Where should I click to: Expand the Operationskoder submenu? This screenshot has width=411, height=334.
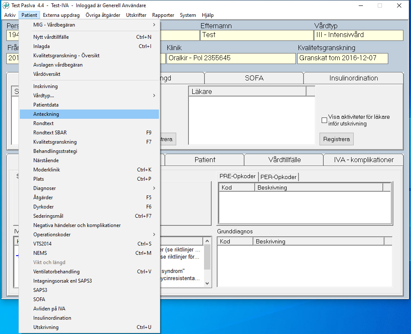(52, 235)
